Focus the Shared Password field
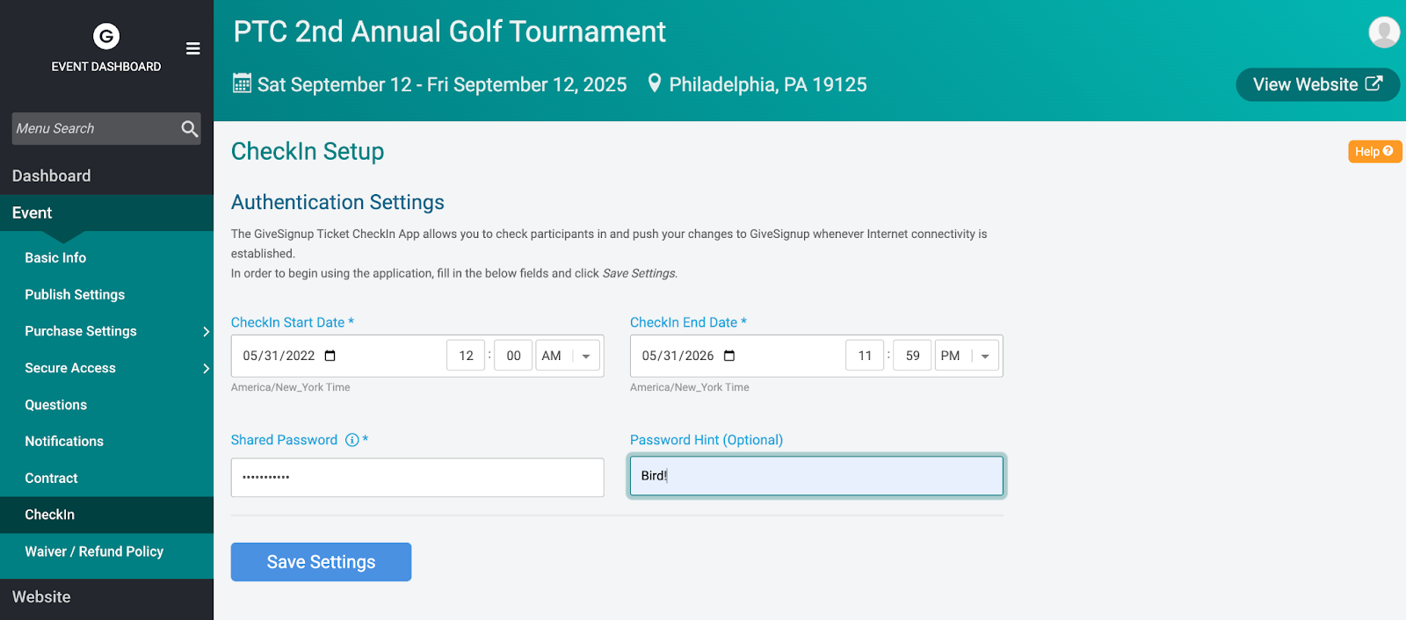The height and width of the screenshot is (620, 1406). 417,477
